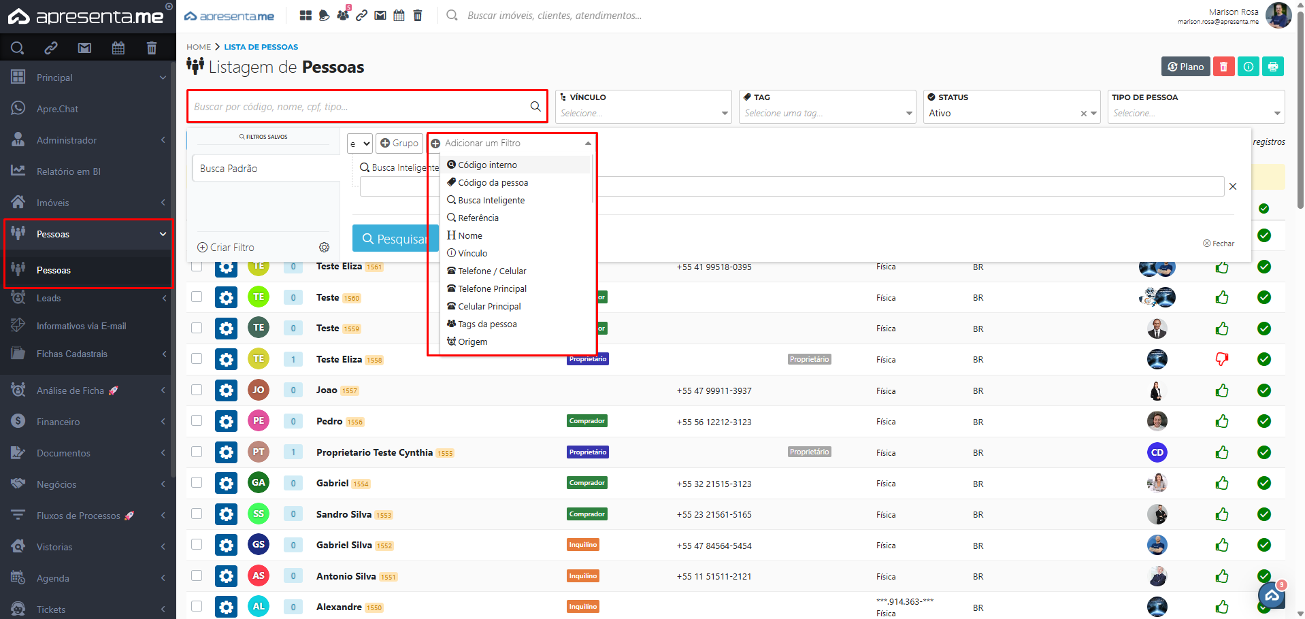Click the mail icon in dark sidebar

point(84,48)
